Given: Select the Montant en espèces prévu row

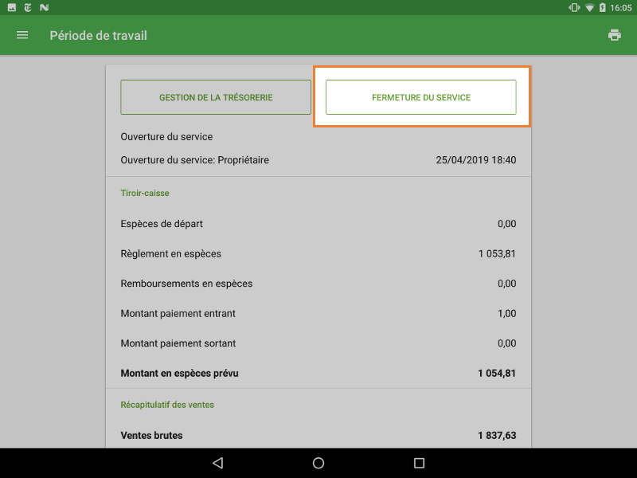Looking at the screenshot, I should pyautogui.click(x=318, y=373).
